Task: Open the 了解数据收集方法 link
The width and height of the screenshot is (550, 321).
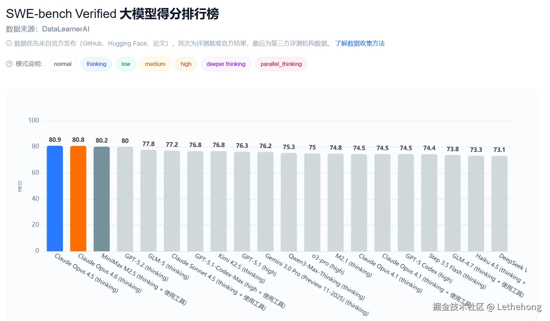Action: [360, 43]
